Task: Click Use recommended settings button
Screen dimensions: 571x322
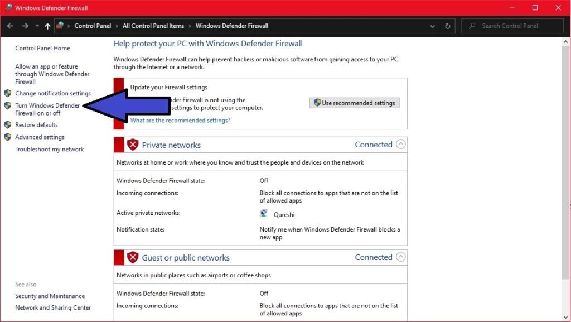Action: (x=354, y=103)
